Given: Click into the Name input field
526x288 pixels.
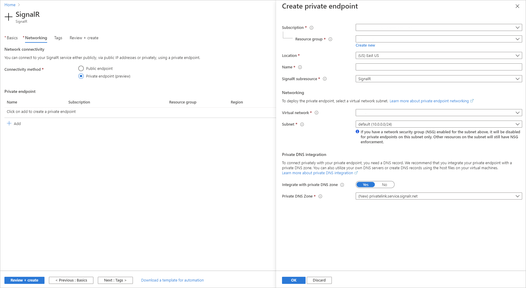Looking at the screenshot, I should pyautogui.click(x=439, y=67).
